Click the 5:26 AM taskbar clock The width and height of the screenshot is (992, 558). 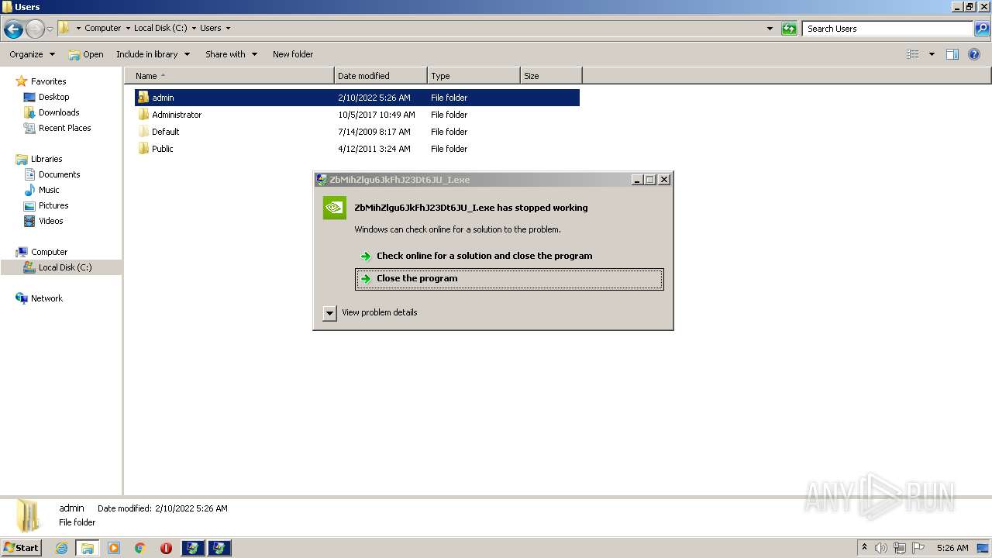[952, 548]
